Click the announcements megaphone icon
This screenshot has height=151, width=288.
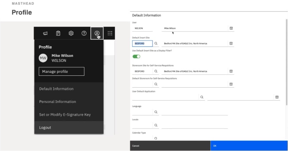(45, 33)
